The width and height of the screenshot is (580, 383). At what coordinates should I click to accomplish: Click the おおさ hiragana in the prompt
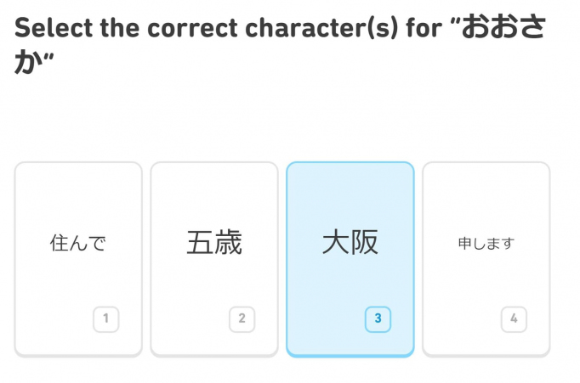[505, 27]
